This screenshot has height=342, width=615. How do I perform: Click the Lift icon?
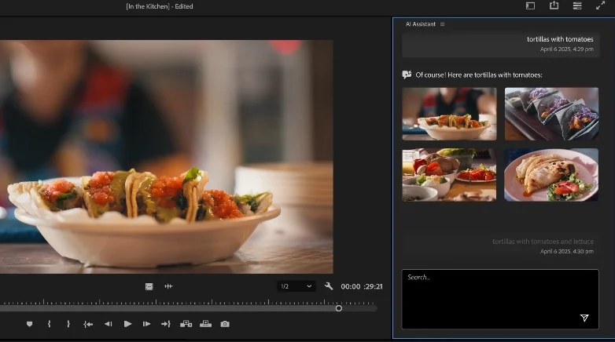186,324
